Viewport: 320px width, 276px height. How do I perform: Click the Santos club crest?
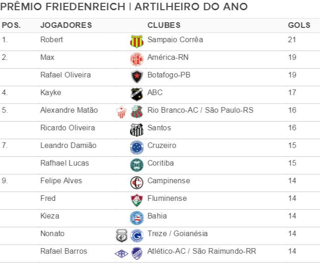click(137, 129)
